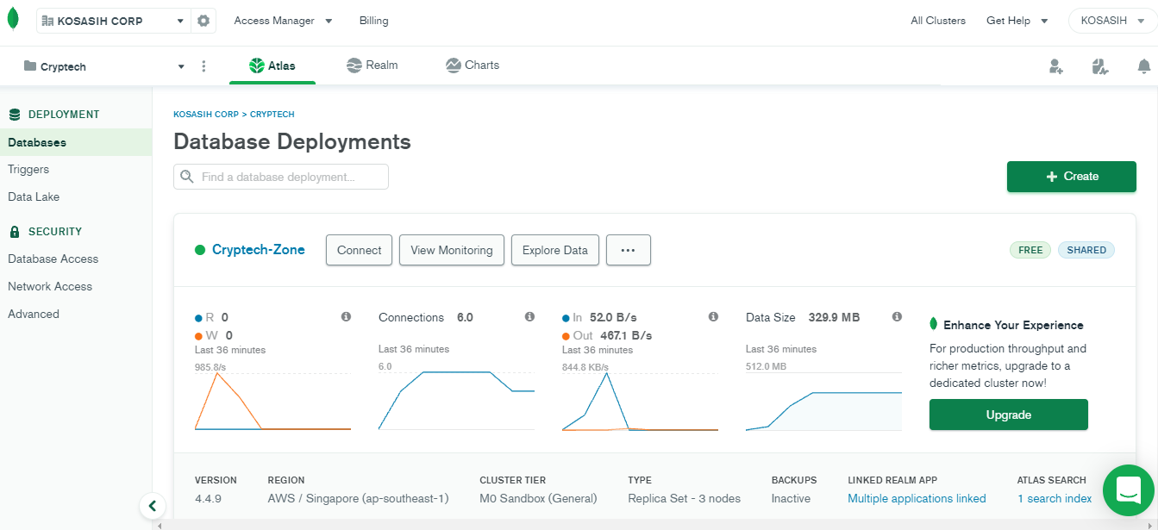Viewport: 1158px width, 530px height.
Task: Switch to the Charts tab
Action: point(473,65)
